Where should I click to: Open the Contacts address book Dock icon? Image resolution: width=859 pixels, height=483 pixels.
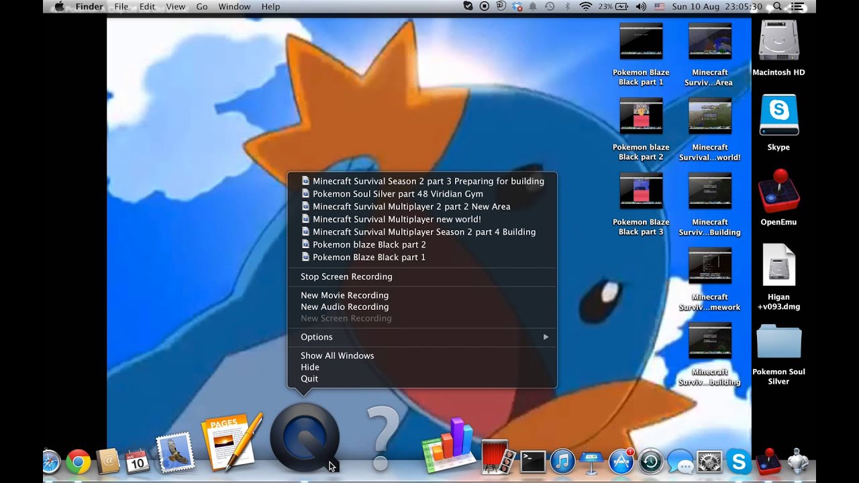pos(107,461)
